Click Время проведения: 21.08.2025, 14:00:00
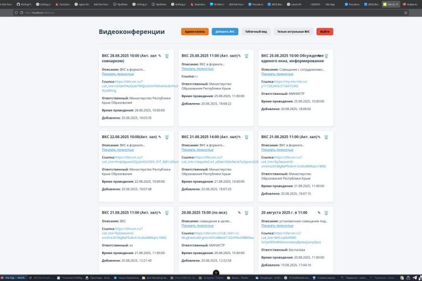The width and height of the screenshot is (422, 281). (x=213, y=182)
